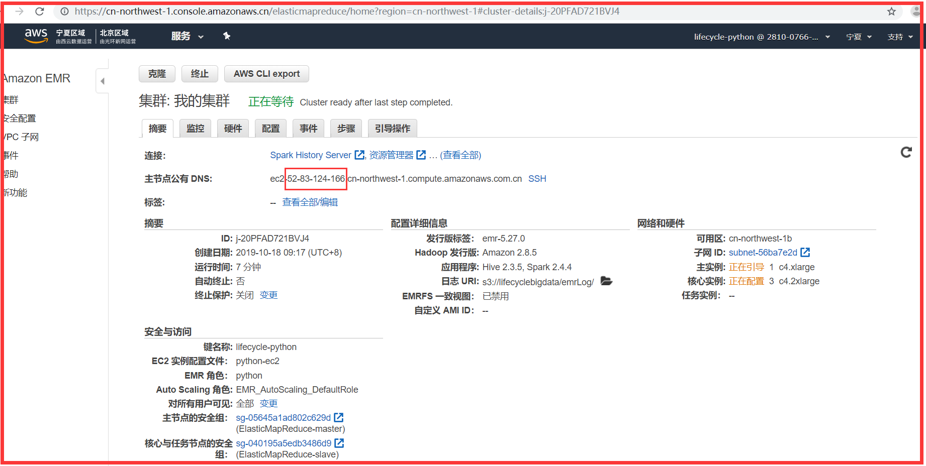Open slave security group external link icon
The height and width of the screenshot is (466, 926).
[339, 442]
